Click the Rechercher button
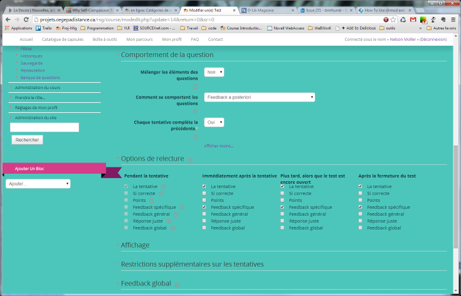This screenshot has height=296, width=461. coord(27,140)
